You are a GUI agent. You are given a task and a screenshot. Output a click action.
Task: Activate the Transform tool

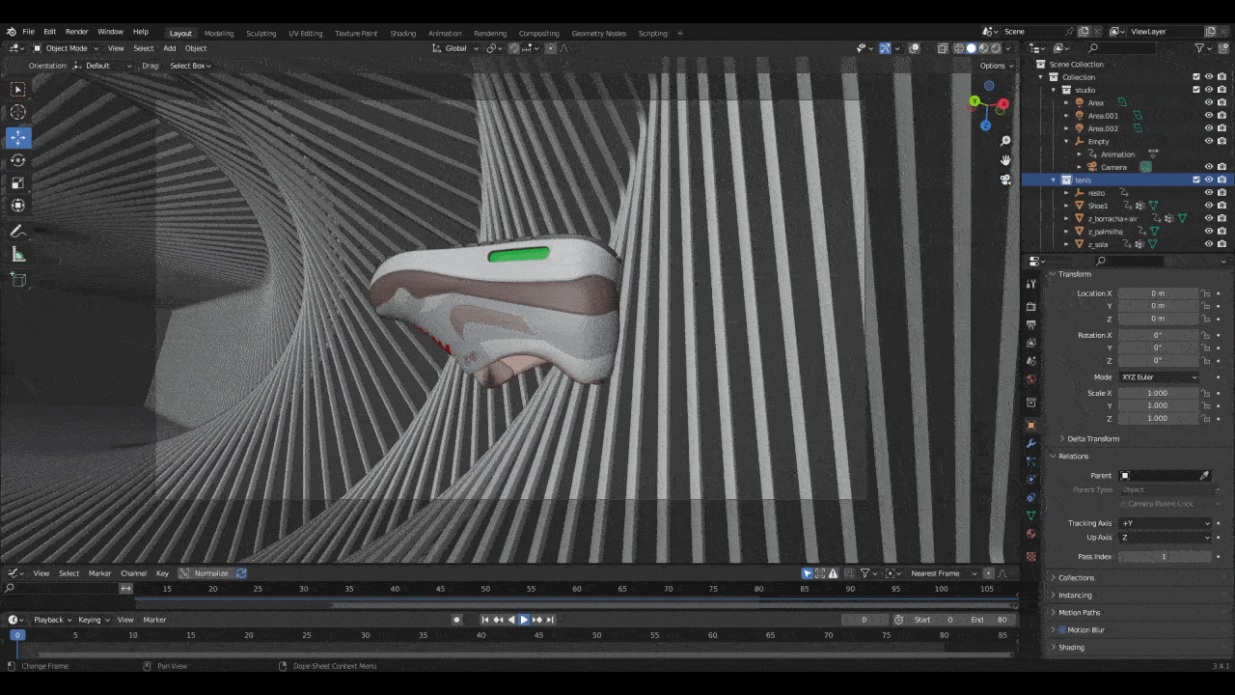[18, 206]
